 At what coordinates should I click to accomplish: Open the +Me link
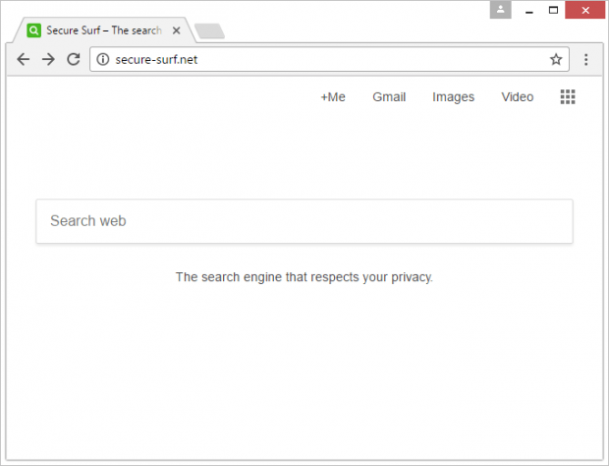click(333, 96)
